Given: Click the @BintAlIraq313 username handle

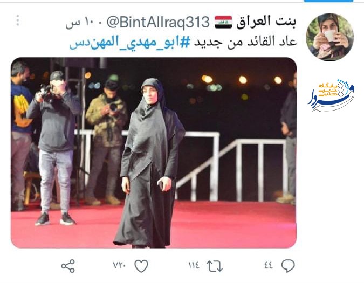Looking at the screenshot, I should click(x=158, y=23).
